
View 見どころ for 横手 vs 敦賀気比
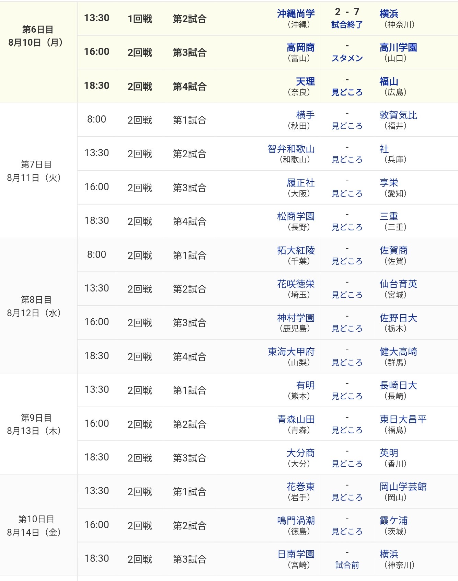[347, 126]
